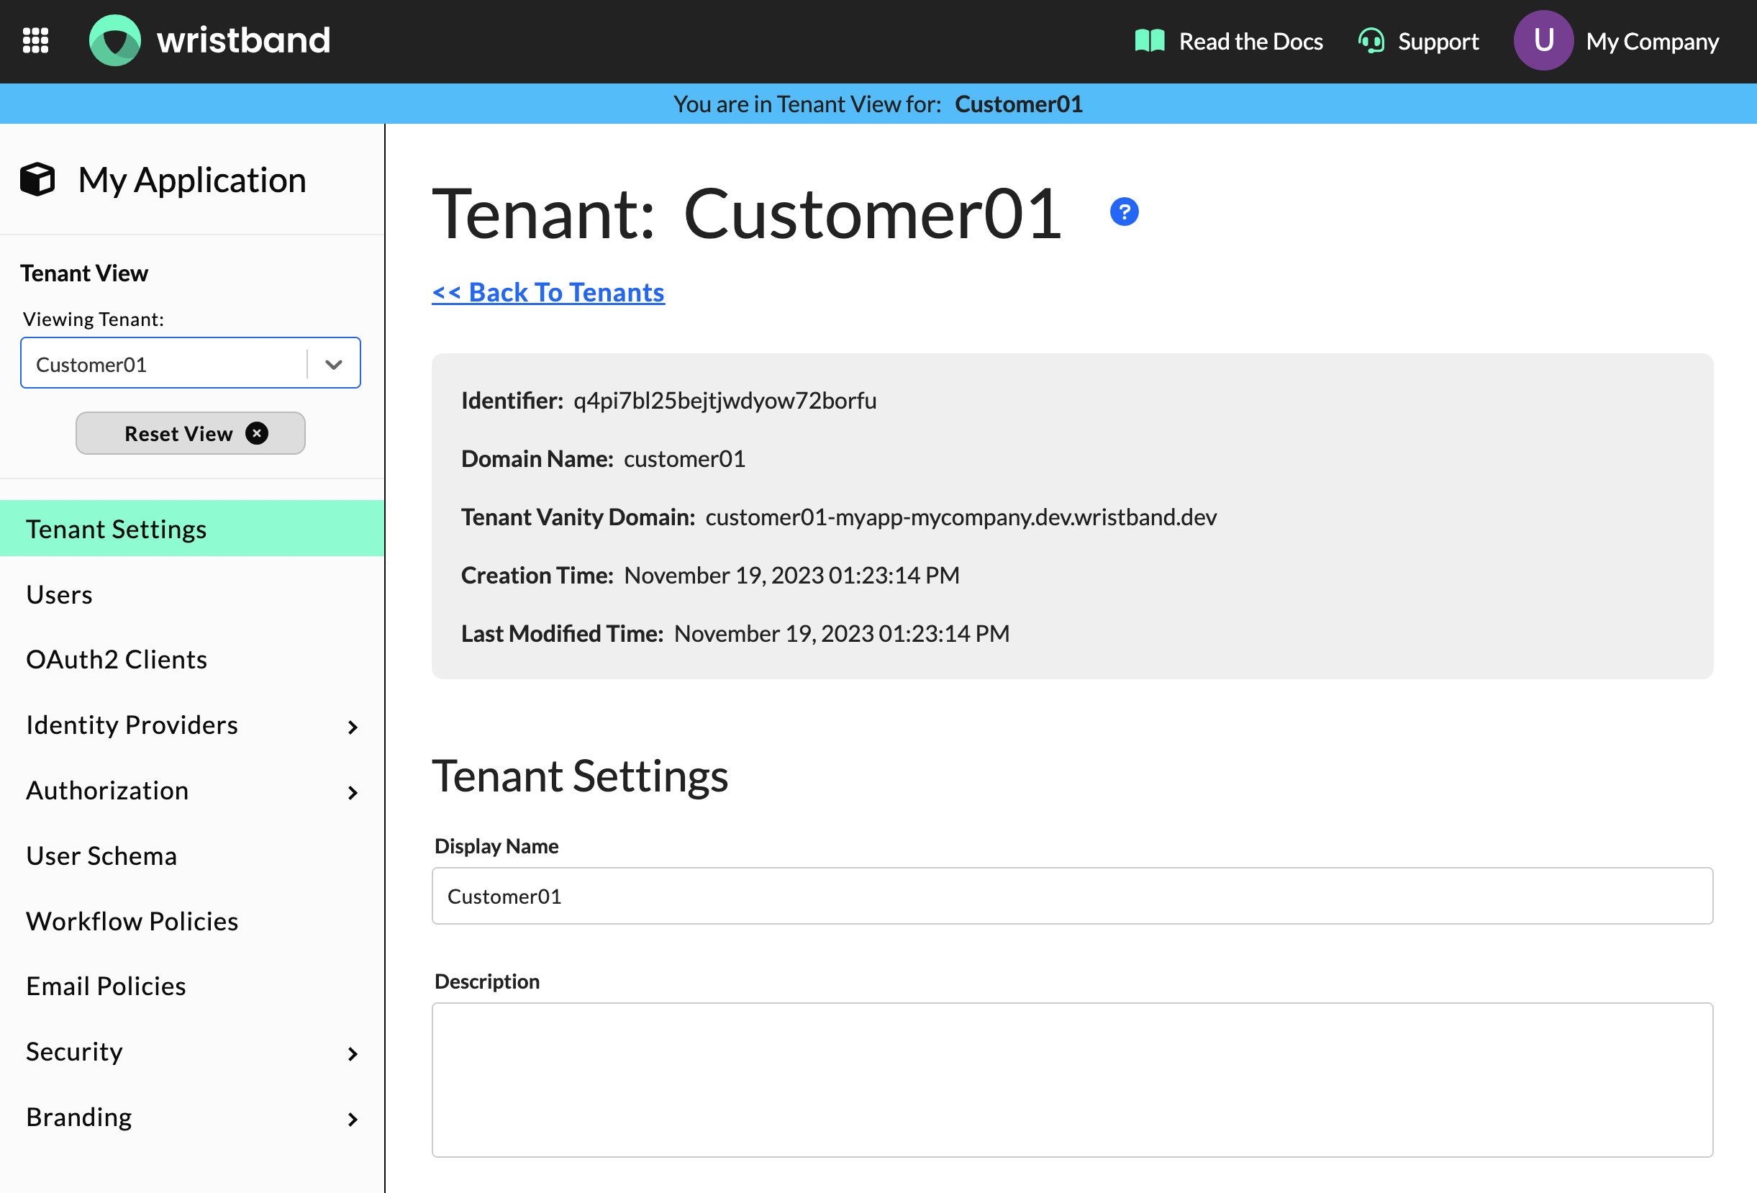Viewport: 1757px width, 1193px height.
Task: Click the My Application cube icon
Action: click(x=37, y=178)
